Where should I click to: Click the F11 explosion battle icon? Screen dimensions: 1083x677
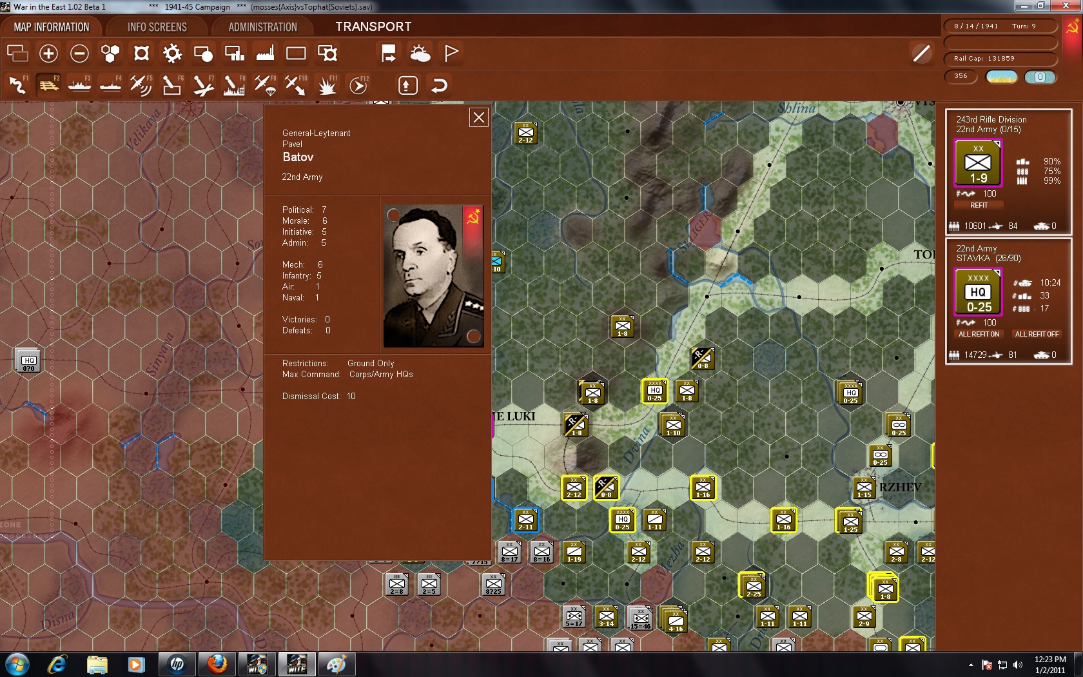pos(327,85)
